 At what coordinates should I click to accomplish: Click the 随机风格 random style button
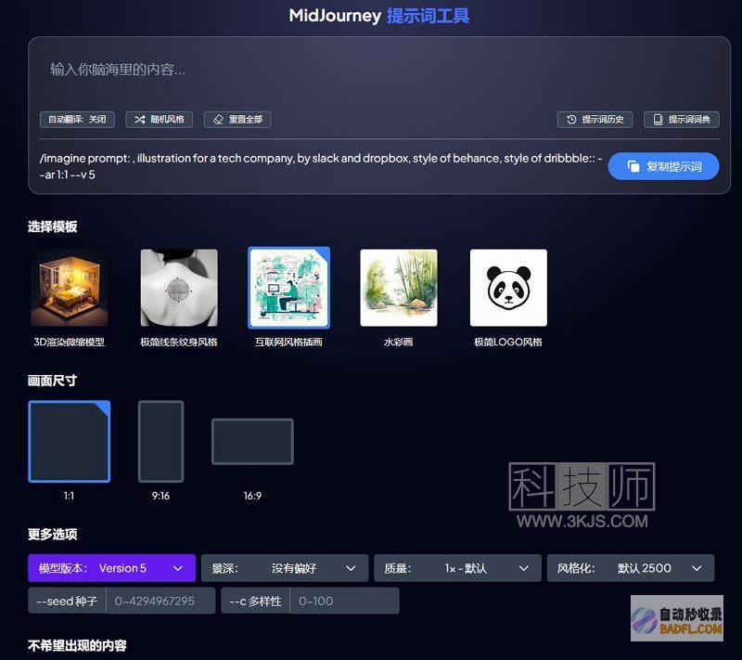(x=159, y=120)
